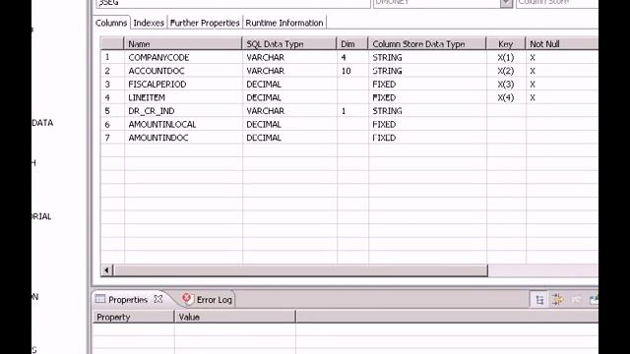Switch to the Indexes tab
Viewport: 630px width, 354px height.
(x=149, y=23)
